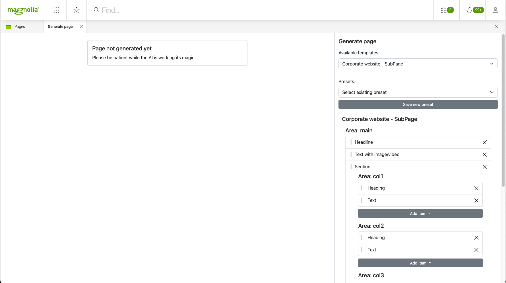Remove Text with image/video from main area
The width and height of the screenshot is (506, 283).
(485, 155)
